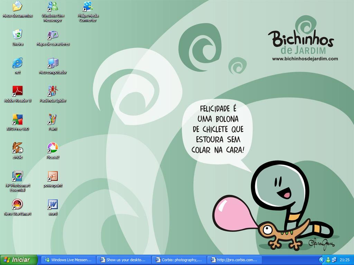Image resolution: width=354 pixels, height=265 pixels.
Task: Click the taskbar clock showing 21:25
Action: click(344, 260)
